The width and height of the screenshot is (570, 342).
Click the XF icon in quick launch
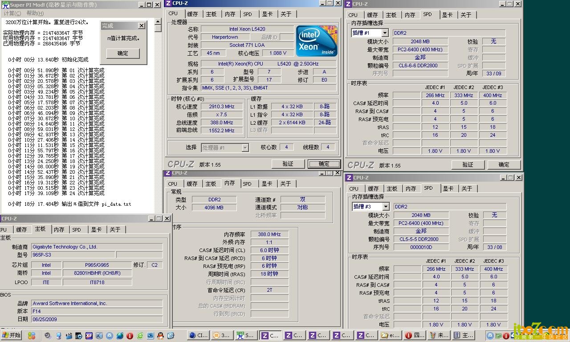89,335
